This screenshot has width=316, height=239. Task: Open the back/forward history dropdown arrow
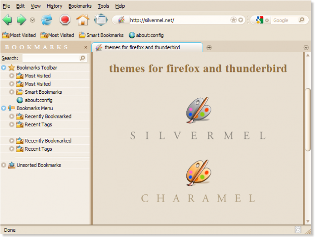pos(32,20)
